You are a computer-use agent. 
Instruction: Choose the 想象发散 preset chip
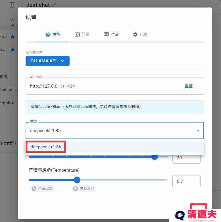tap(84, 188)
